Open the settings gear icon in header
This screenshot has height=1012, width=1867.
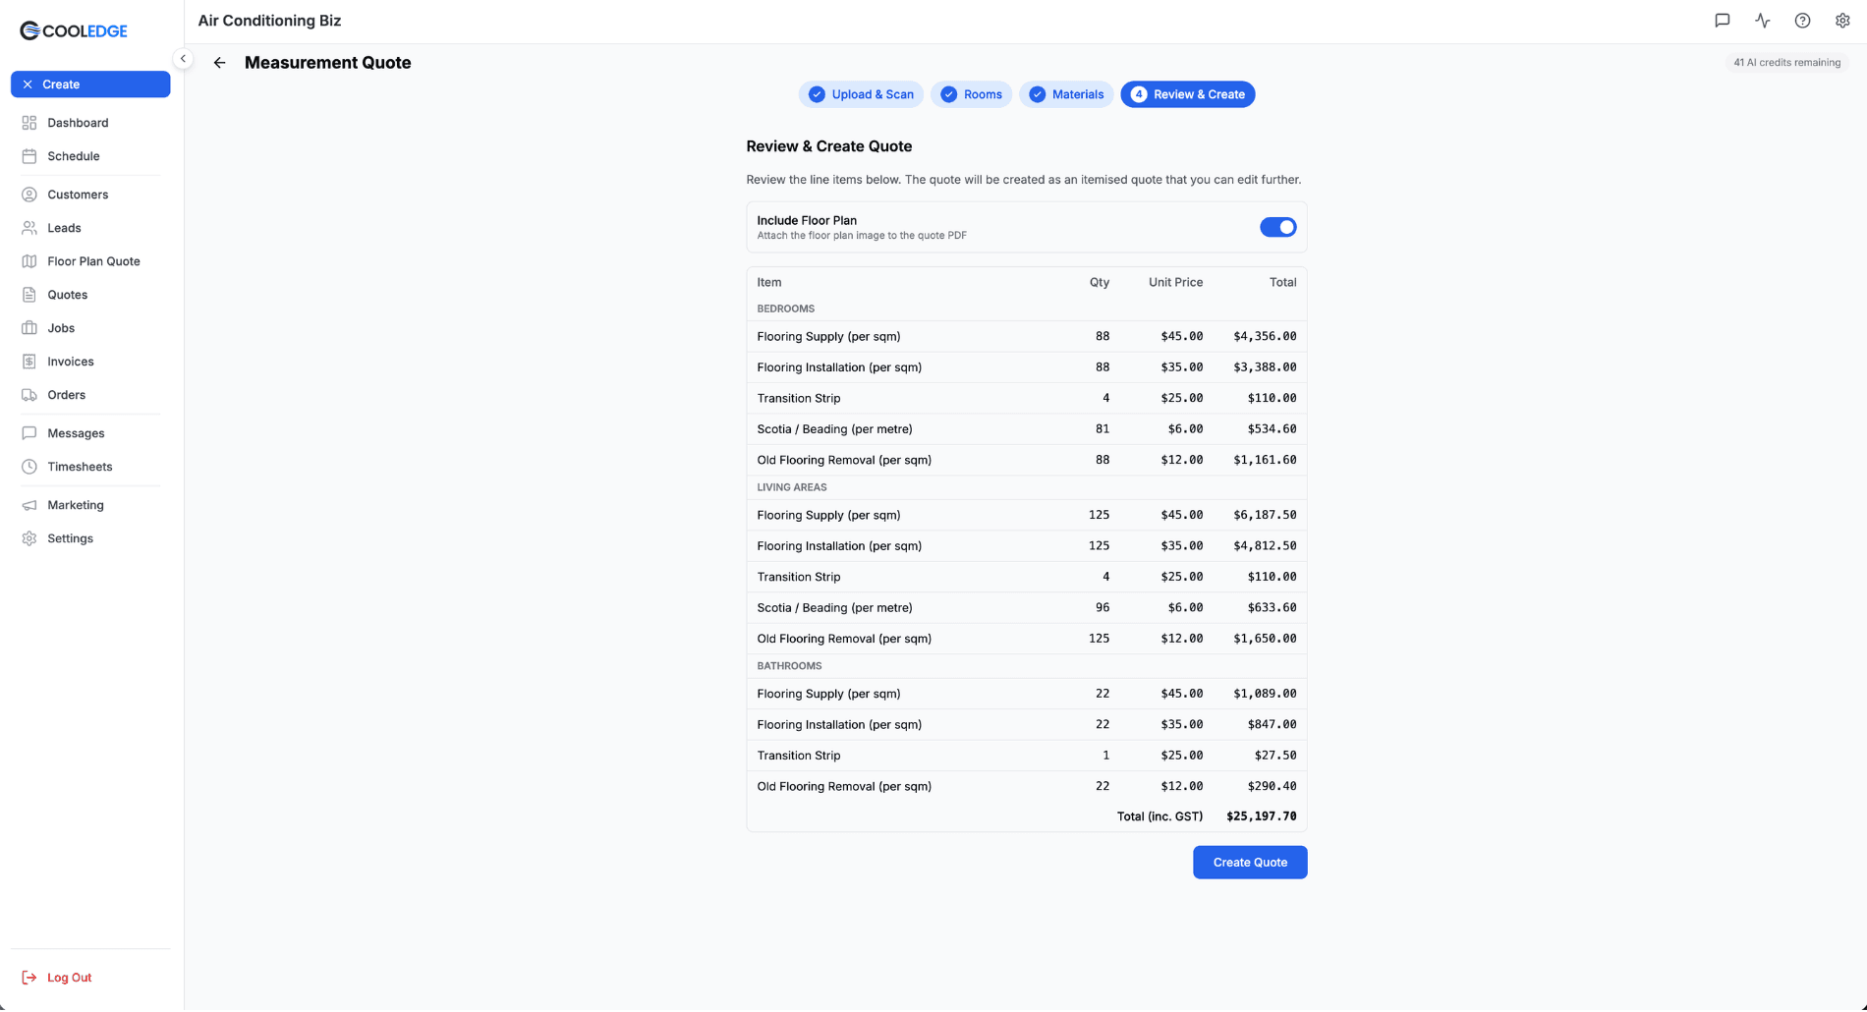1842,21
